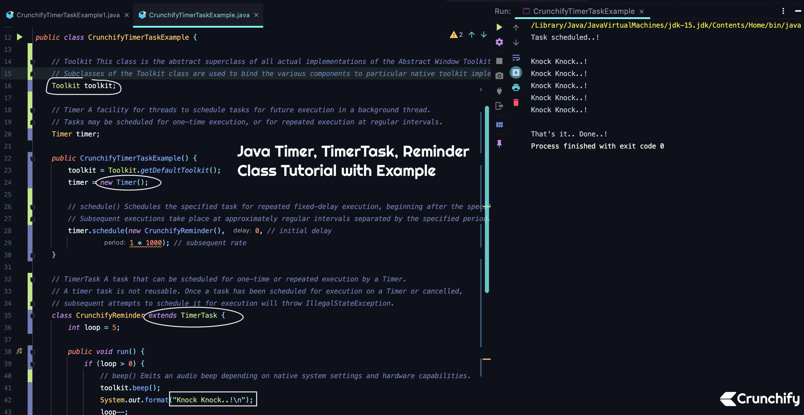Image resolution: width=804 pixels, height=415 pixels.
Task: Click the Restore Layout grid icon
Action: pos(499,125)
